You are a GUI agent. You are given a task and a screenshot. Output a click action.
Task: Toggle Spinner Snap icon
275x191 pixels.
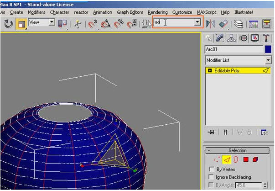[132, 24]
